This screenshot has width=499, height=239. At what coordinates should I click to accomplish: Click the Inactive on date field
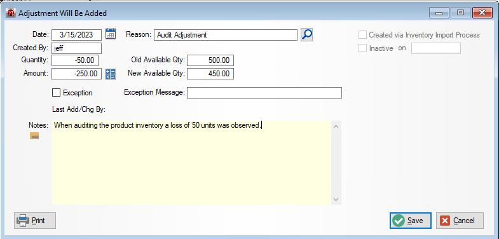click(x=436, y=48)
